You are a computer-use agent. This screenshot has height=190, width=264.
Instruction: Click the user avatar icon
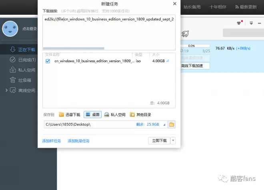coord(10,29)
